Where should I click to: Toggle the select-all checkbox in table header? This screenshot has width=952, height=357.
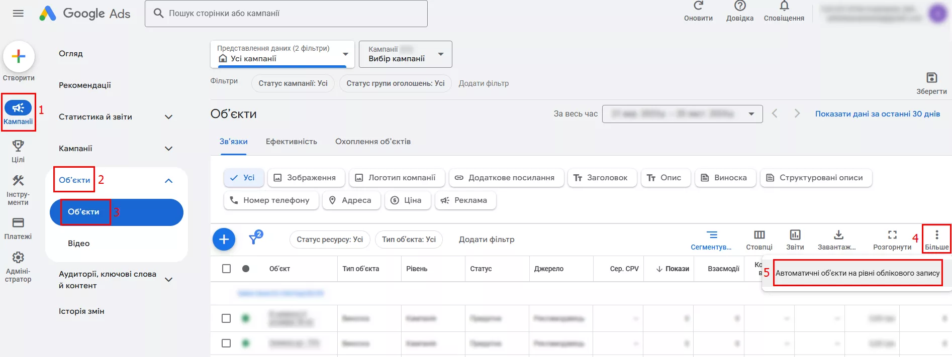click(x=227, y=269)
